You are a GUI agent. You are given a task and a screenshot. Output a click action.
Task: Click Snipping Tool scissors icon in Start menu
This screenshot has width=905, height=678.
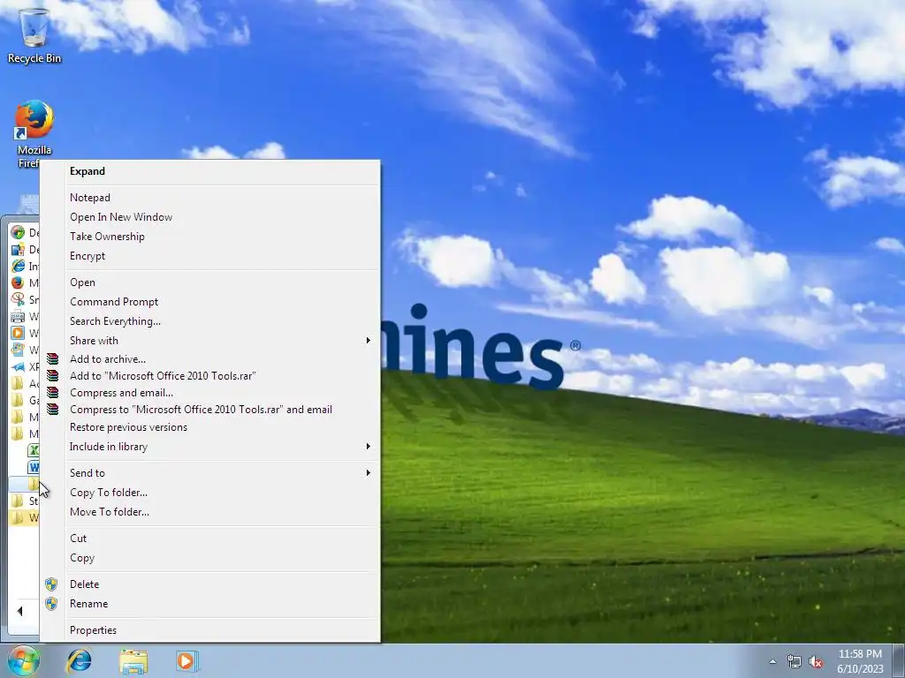[x=18, y=299]
